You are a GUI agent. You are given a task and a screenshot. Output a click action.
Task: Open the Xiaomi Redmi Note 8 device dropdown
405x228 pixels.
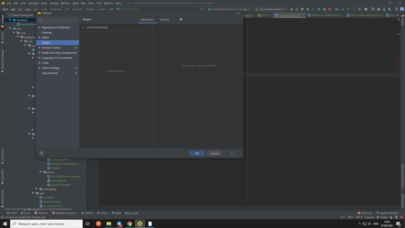(x=271, y=9)
